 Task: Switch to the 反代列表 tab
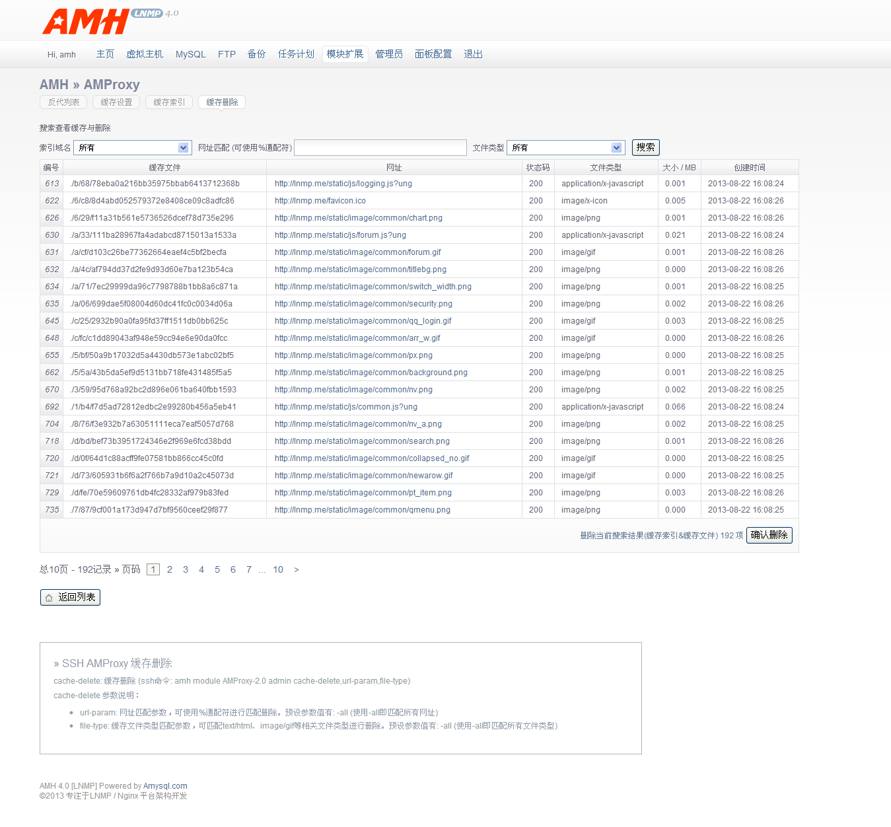(63, 102)
